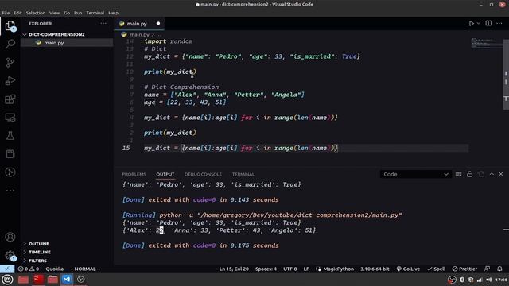Open the View menu
The image size is (509, 286).
(55, 13)
